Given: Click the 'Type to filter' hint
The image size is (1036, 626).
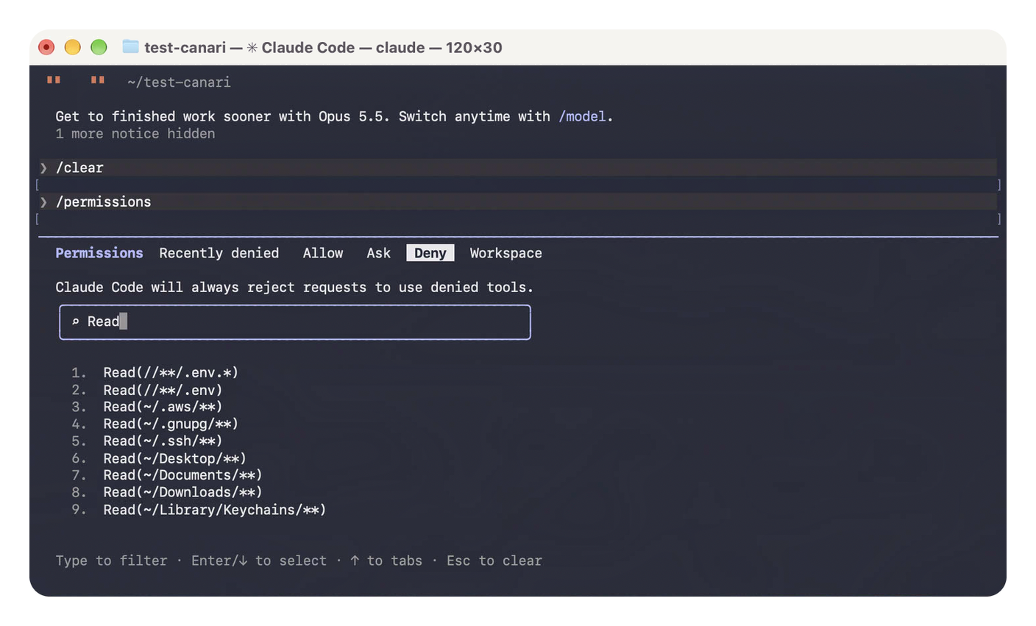Looking at the screenshot, I should 111,561.
